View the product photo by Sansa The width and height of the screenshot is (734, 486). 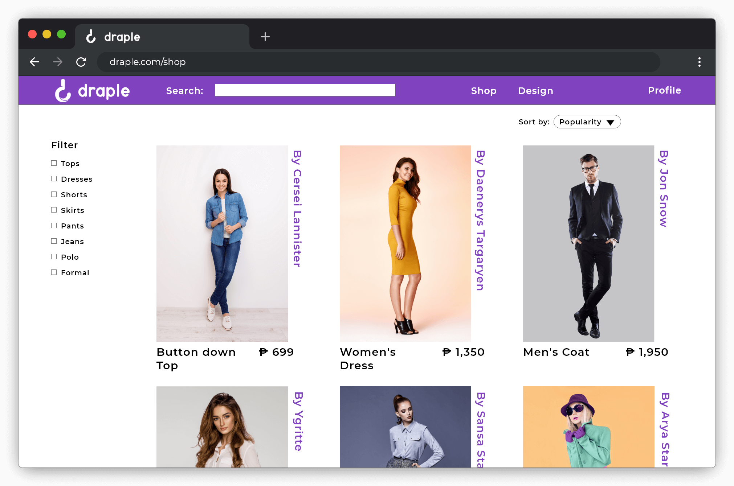405,427
